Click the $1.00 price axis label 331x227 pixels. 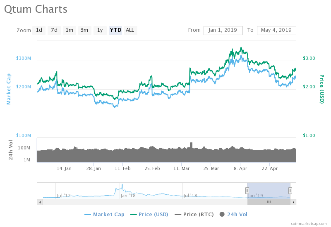pyautogui.click(x=309, y=135)
